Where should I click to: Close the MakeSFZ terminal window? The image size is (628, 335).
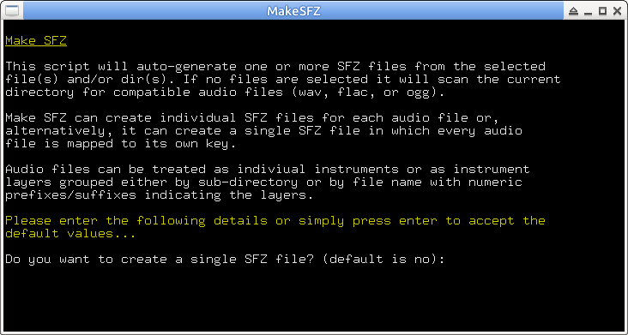(x=617, y=11)
